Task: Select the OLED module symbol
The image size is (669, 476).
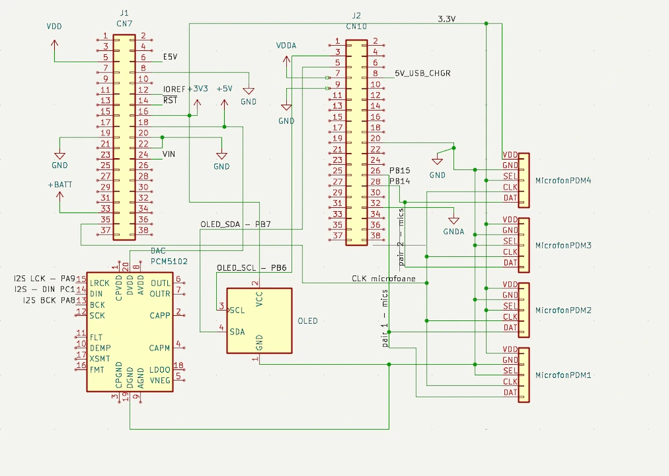Action: click(x=259, y=320)
